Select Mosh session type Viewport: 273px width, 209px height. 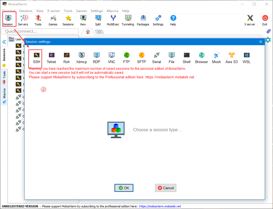(216, 58)
